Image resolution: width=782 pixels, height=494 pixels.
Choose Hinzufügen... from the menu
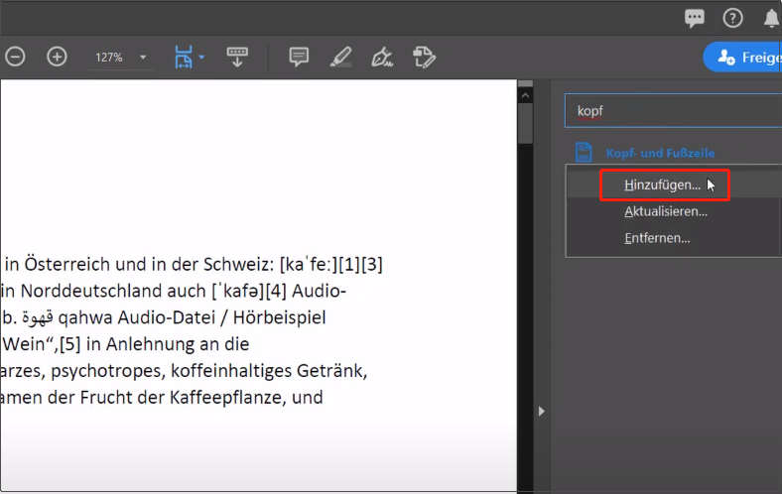tap(662, 185)
